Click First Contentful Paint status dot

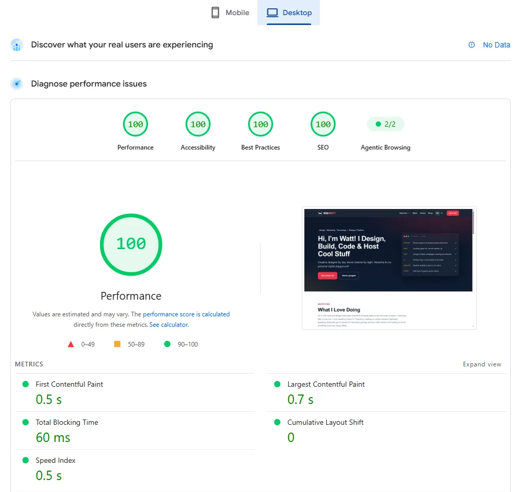26,384
